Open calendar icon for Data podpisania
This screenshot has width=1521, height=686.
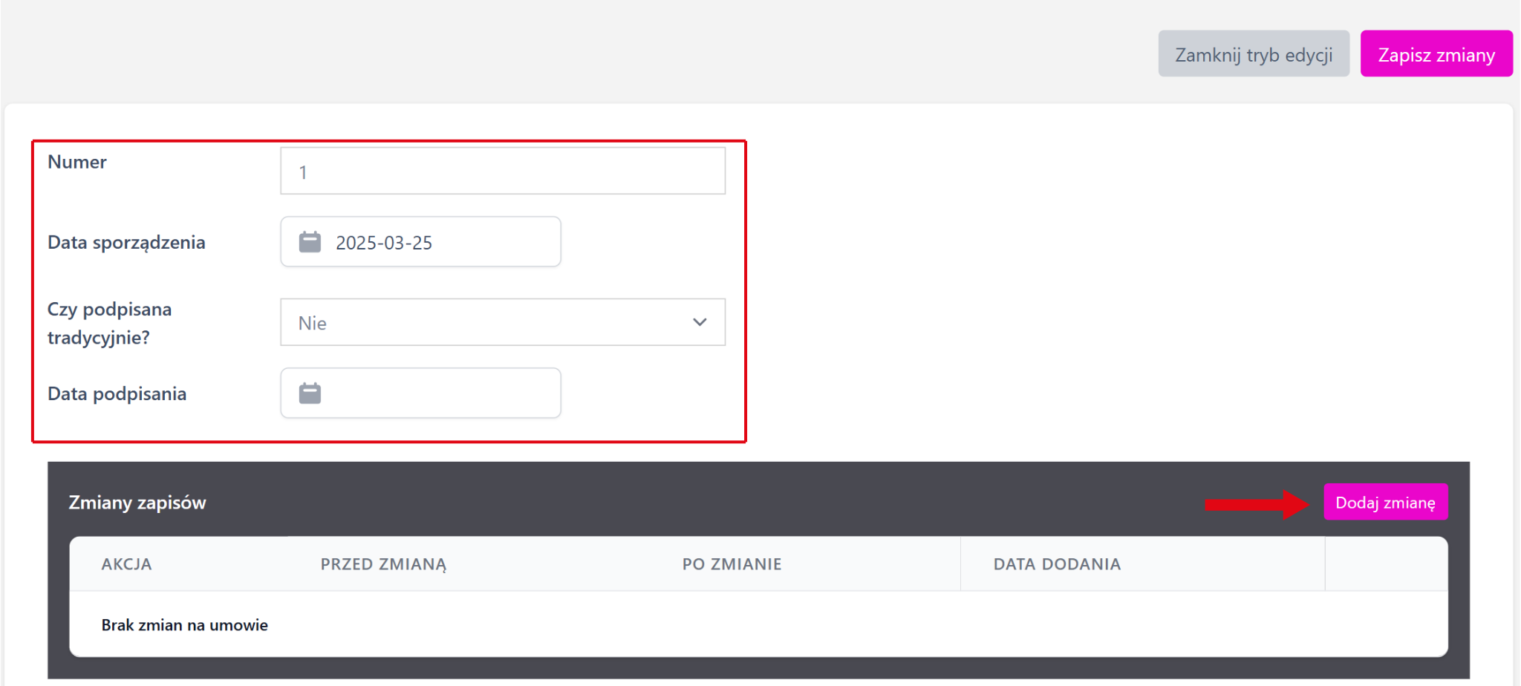[x=310, y=393]
